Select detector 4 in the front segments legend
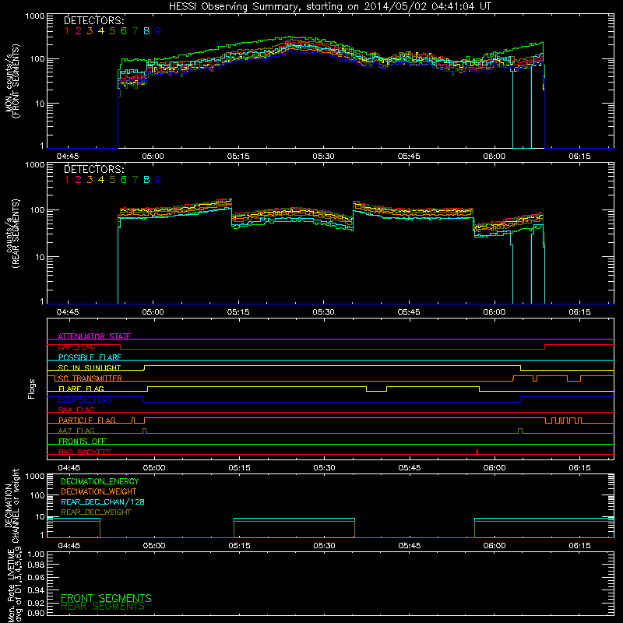623x623 pixels. [x=101, y=30]
